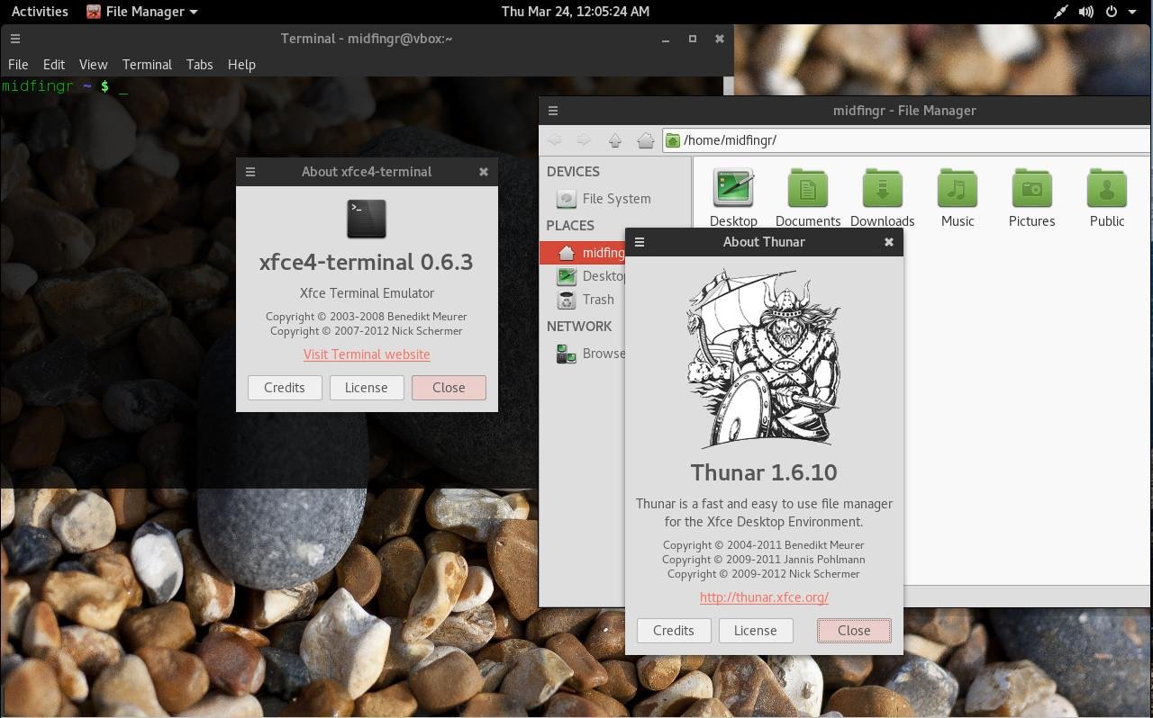Click the DEVICES sidebar header
Viewport: 1153px width, 718px height.
point(573,172)
